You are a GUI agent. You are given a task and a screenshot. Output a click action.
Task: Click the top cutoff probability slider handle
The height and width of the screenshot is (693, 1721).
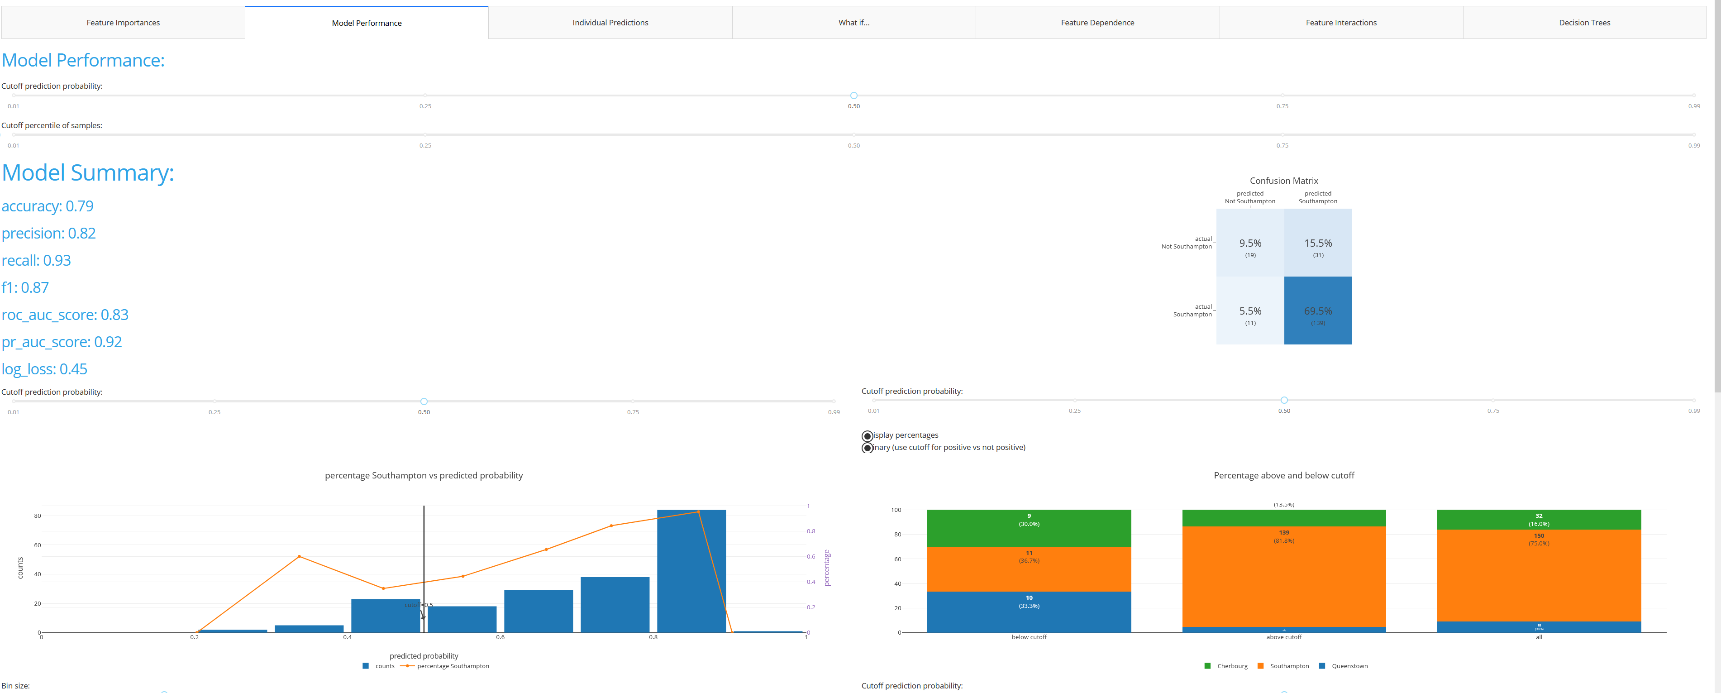click(853, 96)
